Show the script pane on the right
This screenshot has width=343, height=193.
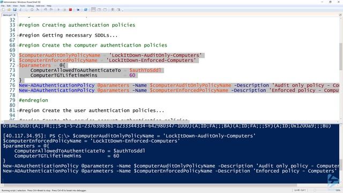coord(99,10)
